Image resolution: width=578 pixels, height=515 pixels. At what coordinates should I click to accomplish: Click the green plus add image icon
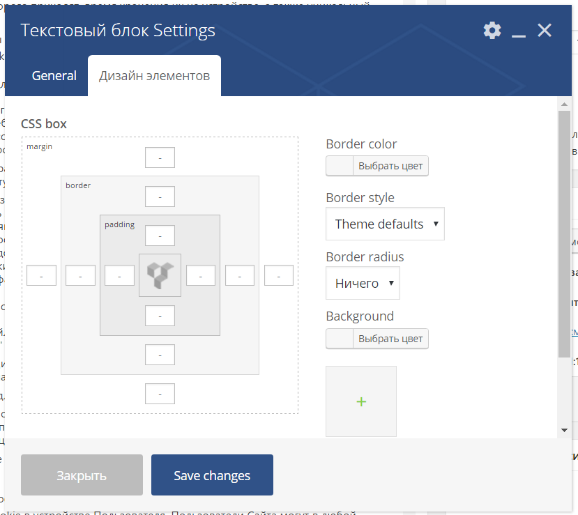[361, 401]
